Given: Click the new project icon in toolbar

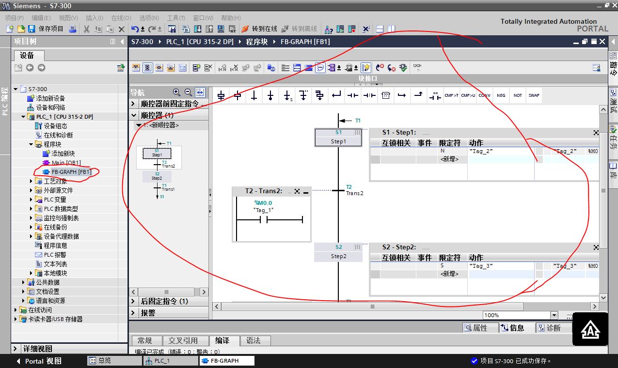Looking at the screenshot, I should (10, 29).
